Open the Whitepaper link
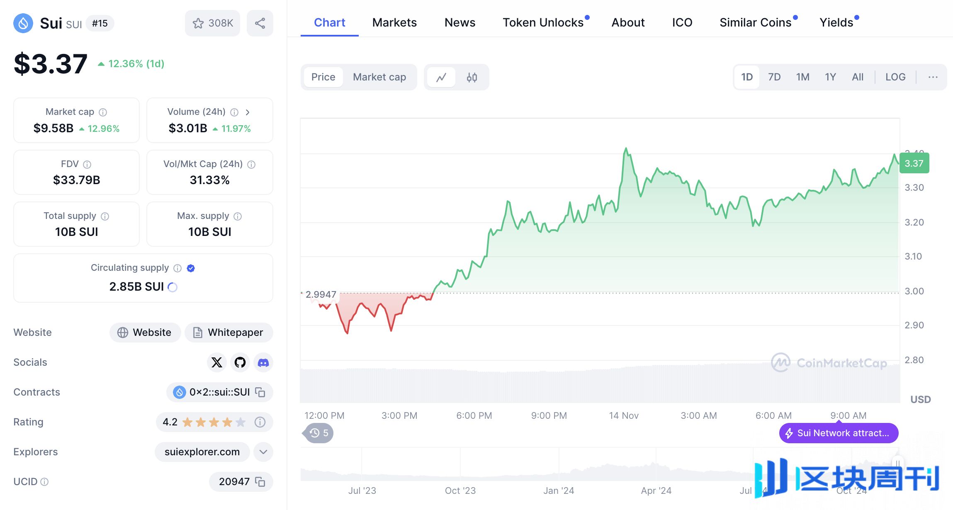The height and width of the screenshot is (510, 953). [229, 333]
